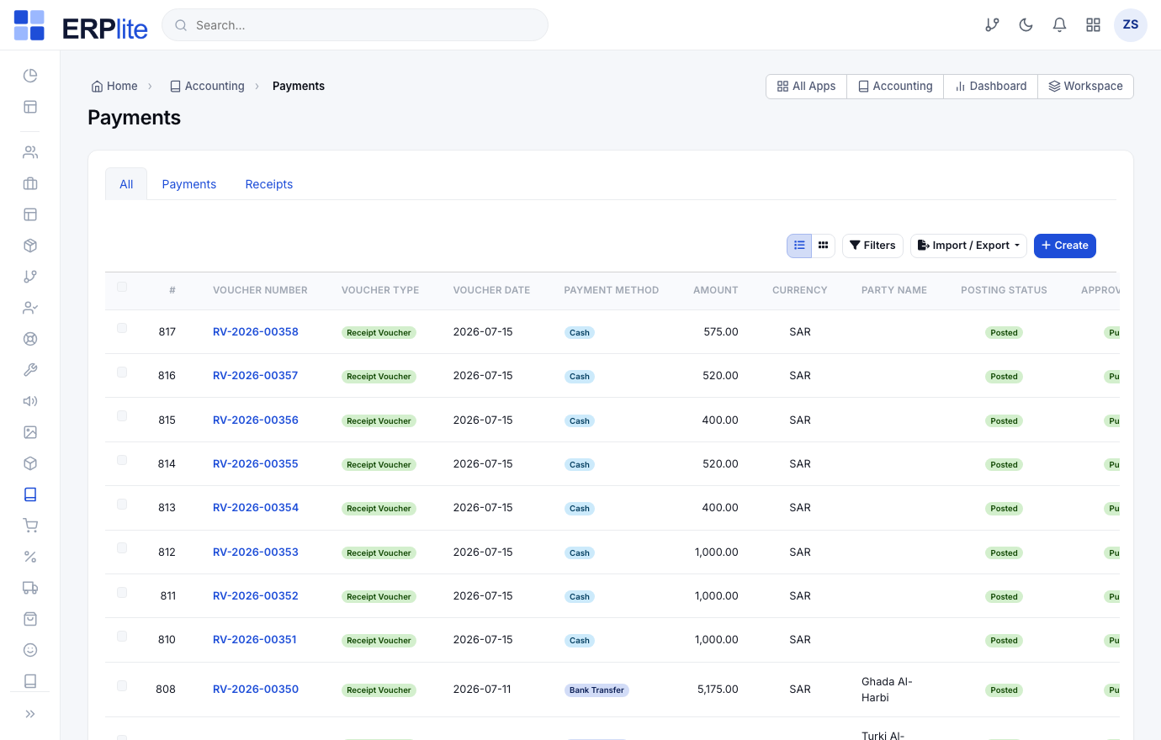Switch to grid view
The image size is (1161, 740).
(824, 246)
